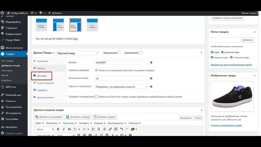Switch editor to the Текст tab
This screenshot has width=261, height=147.
click(198, 118)
